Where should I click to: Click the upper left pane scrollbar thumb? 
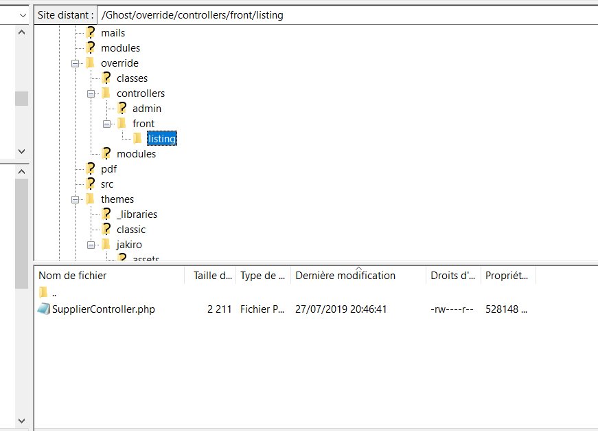pos(22,98)
